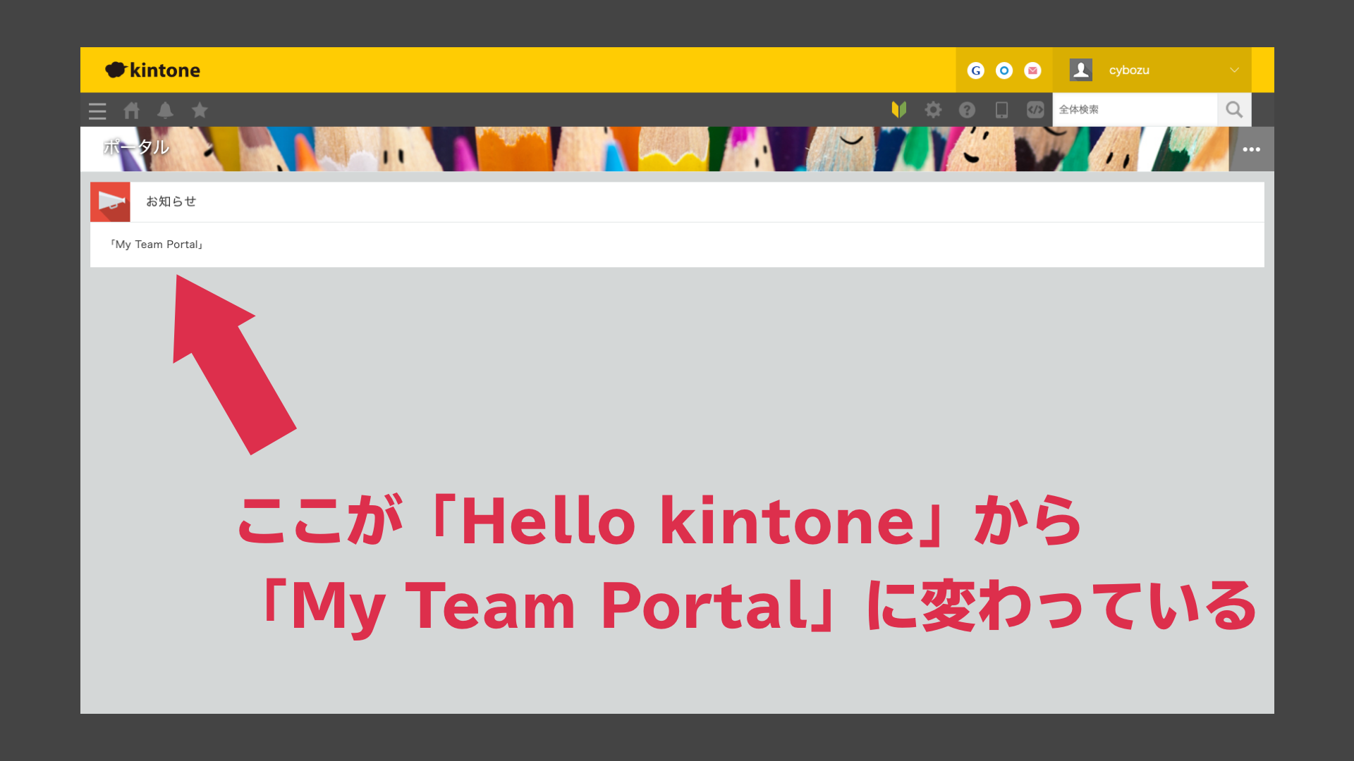Open the developer code icon
This screenshot has height=761, width=1354.
[1035, 109]
